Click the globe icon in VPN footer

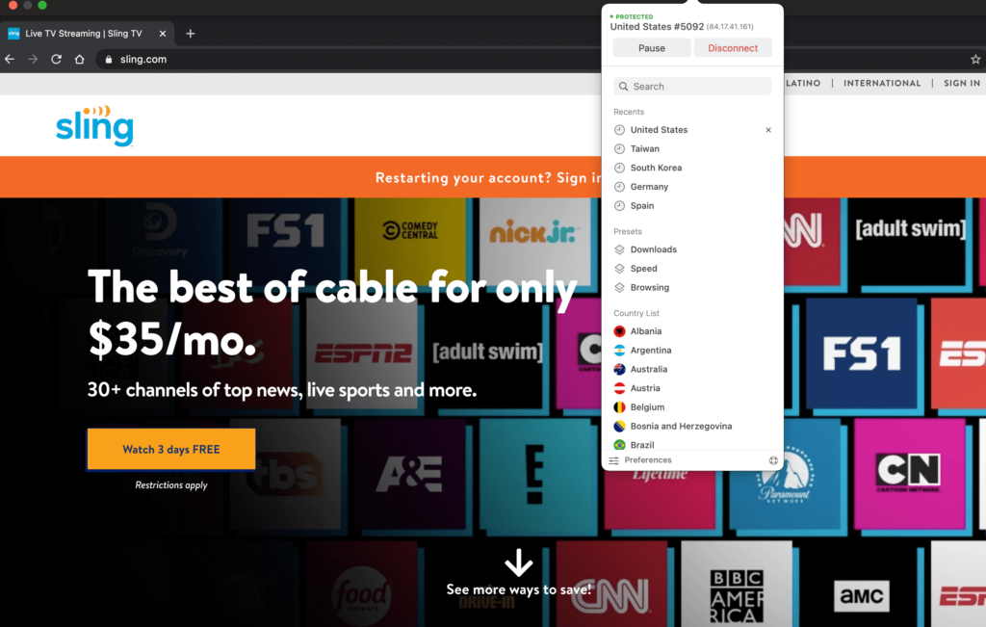773,460
